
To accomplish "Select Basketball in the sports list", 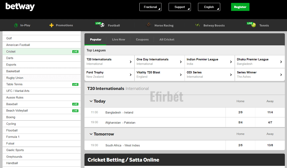I will tap(42, 71).
